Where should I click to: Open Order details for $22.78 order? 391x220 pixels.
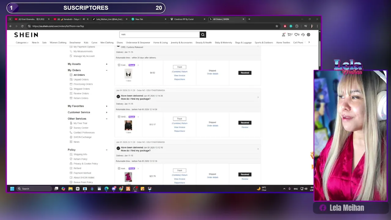tap(213, 177)
